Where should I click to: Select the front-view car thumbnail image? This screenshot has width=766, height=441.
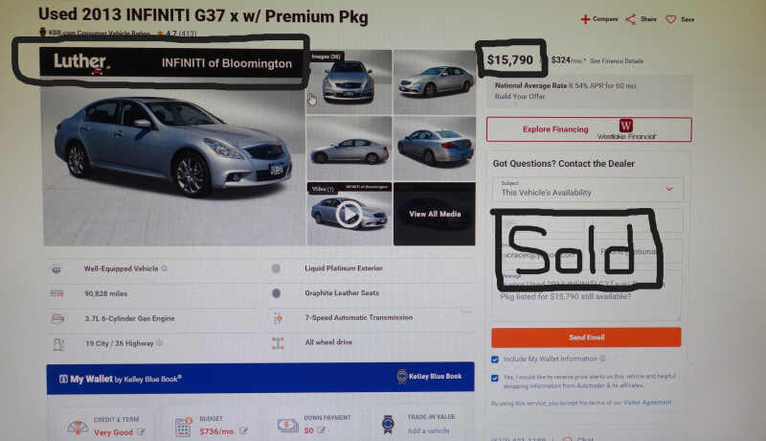[x=349, y=81]
